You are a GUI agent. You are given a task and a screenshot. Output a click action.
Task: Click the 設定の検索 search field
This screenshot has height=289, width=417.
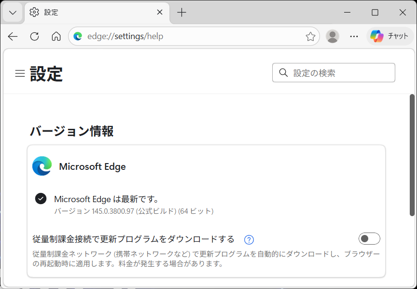point(334,72)
